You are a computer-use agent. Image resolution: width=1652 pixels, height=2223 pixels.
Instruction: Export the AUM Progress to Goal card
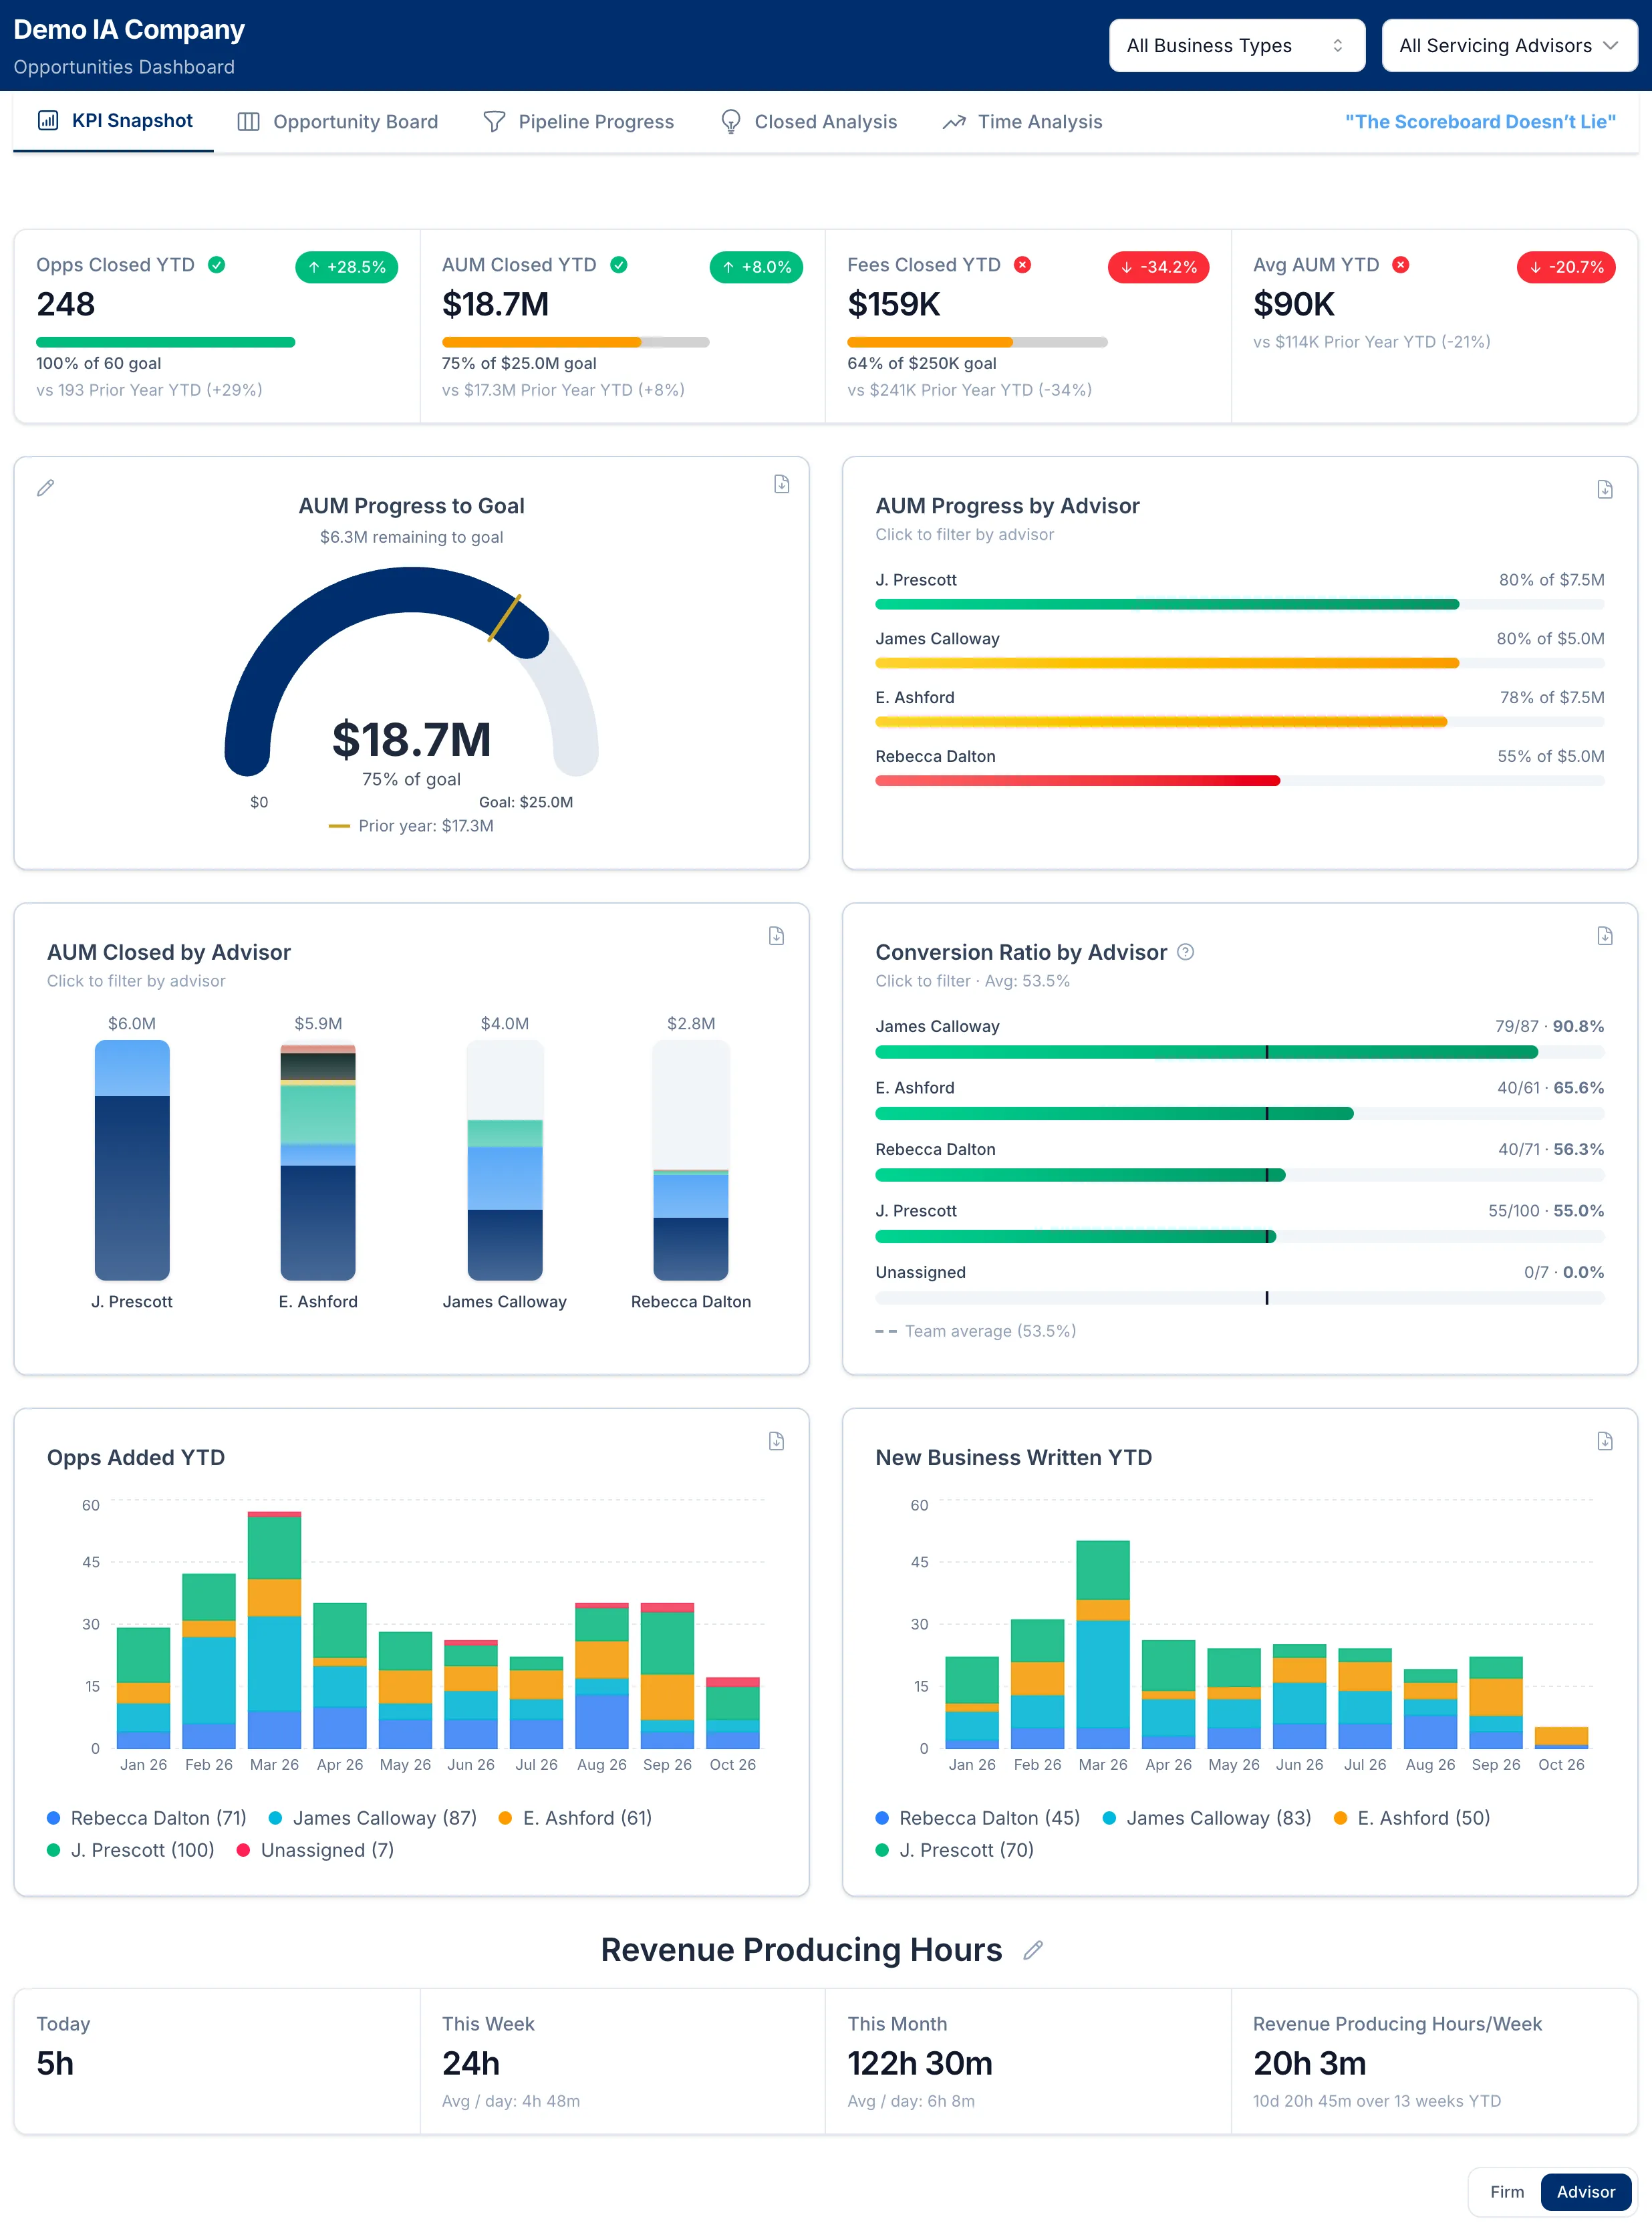[x=781, y=484]
